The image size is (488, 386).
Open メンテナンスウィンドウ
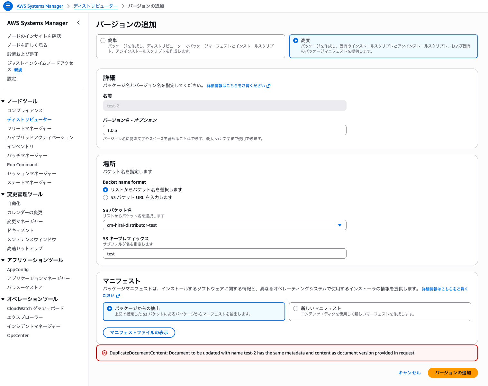32,240
